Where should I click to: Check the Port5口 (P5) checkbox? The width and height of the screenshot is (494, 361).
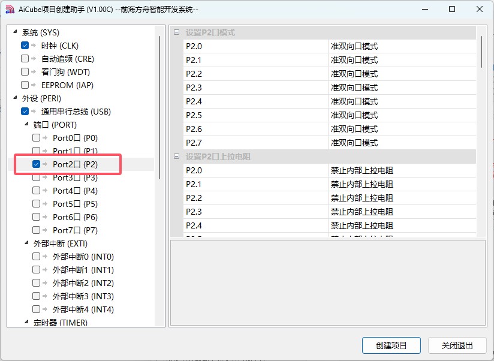coord(36,204)
